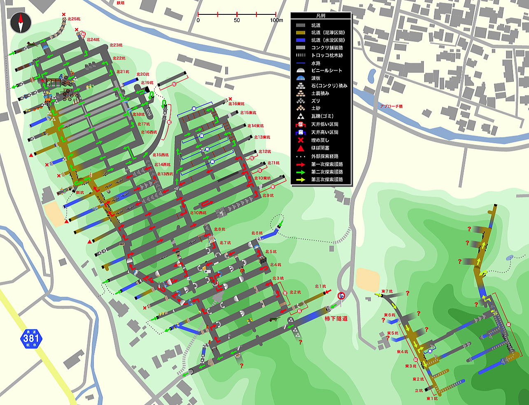Click the アプローチ橋 bridge label
Viewport: 529px width, 405px height.
click(x=391, y=106)
